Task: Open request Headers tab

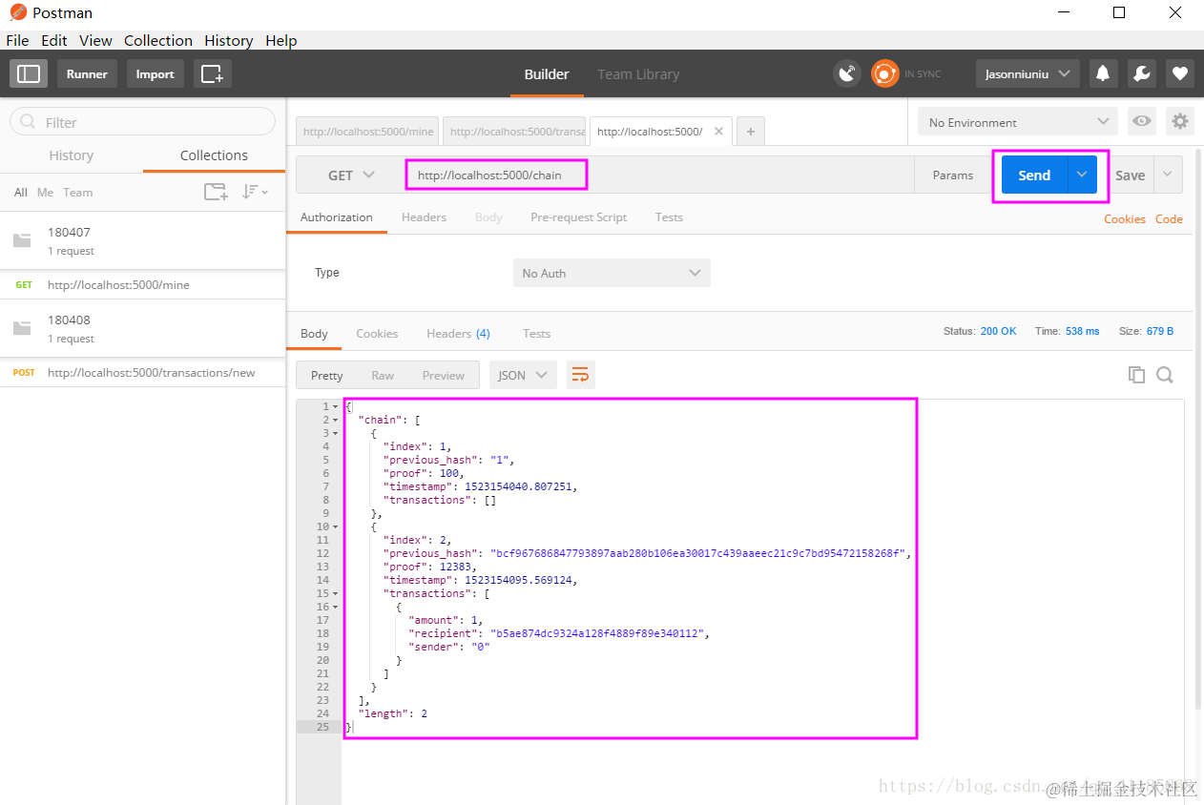Action: [x=424, y=217]
